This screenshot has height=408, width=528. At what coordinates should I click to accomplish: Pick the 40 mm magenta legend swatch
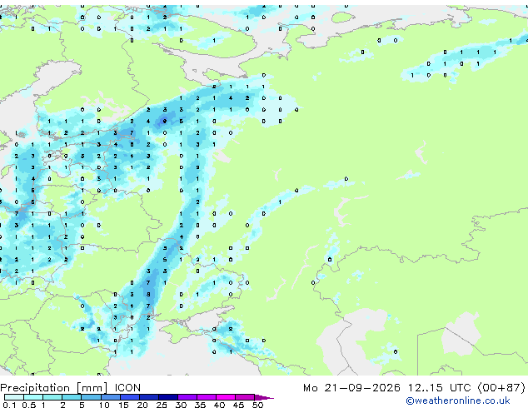tap(226, 397)
